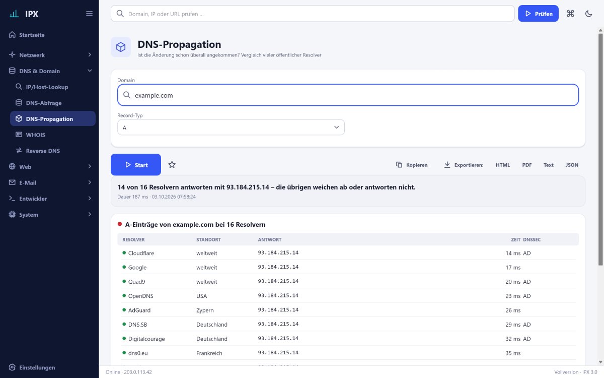Click the WHOIS card icon

[19, 135]
